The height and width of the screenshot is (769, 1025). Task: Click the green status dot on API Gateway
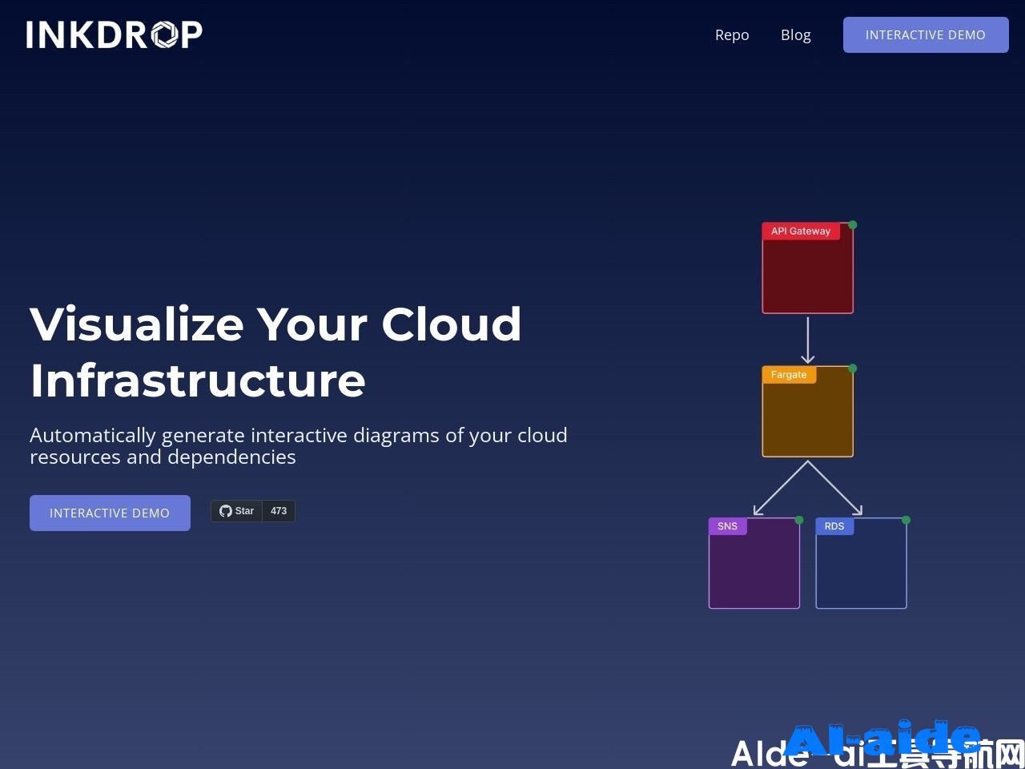[853, 225]
